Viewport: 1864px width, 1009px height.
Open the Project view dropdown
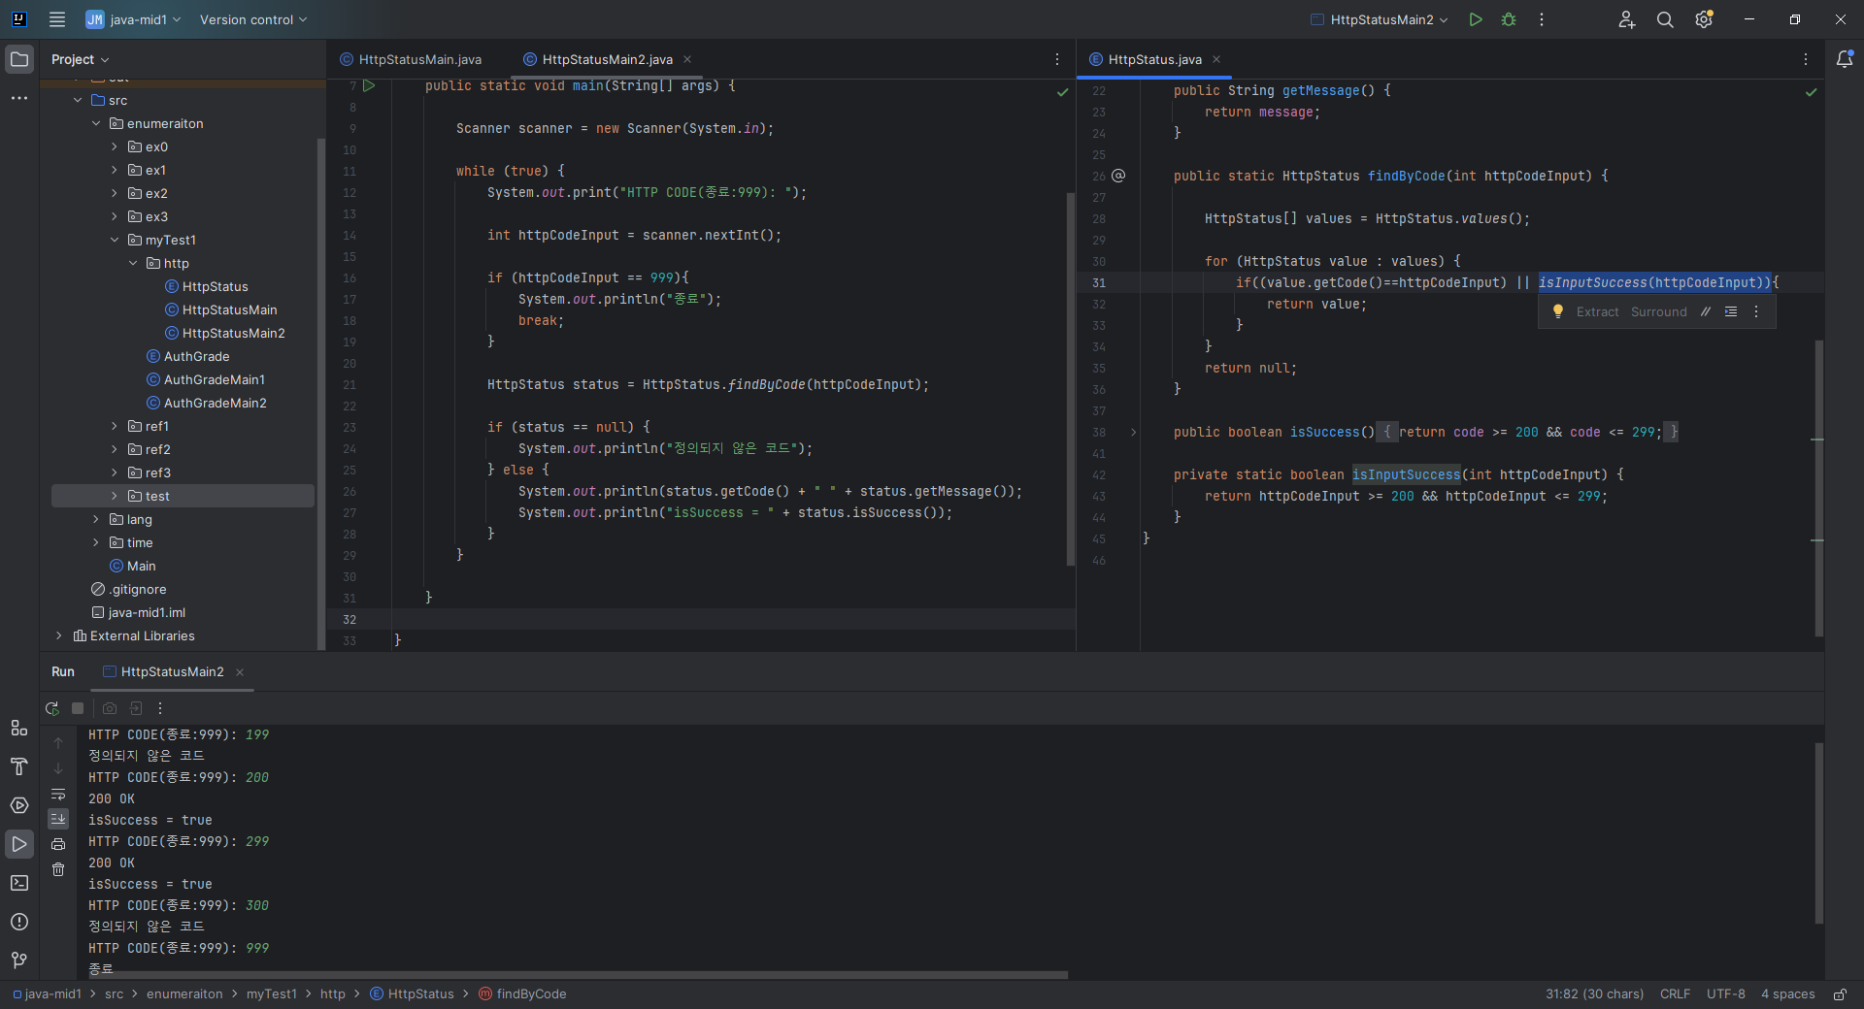tap(81, 59)
